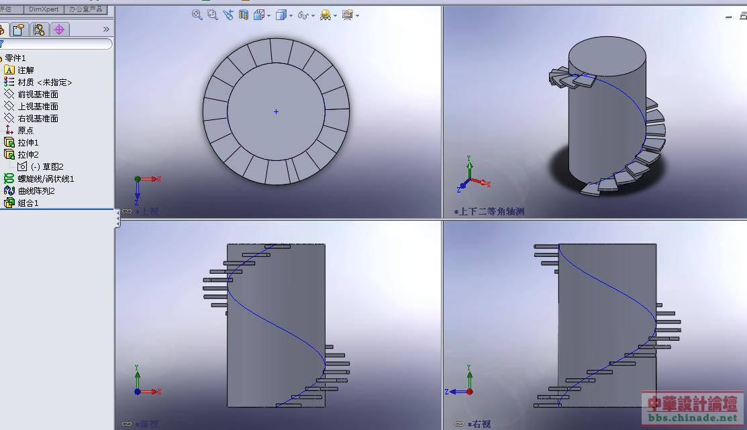Select 曲线阵列2 in the feature tree
Viewport: 747px width, 430px height.
point(36,191)
